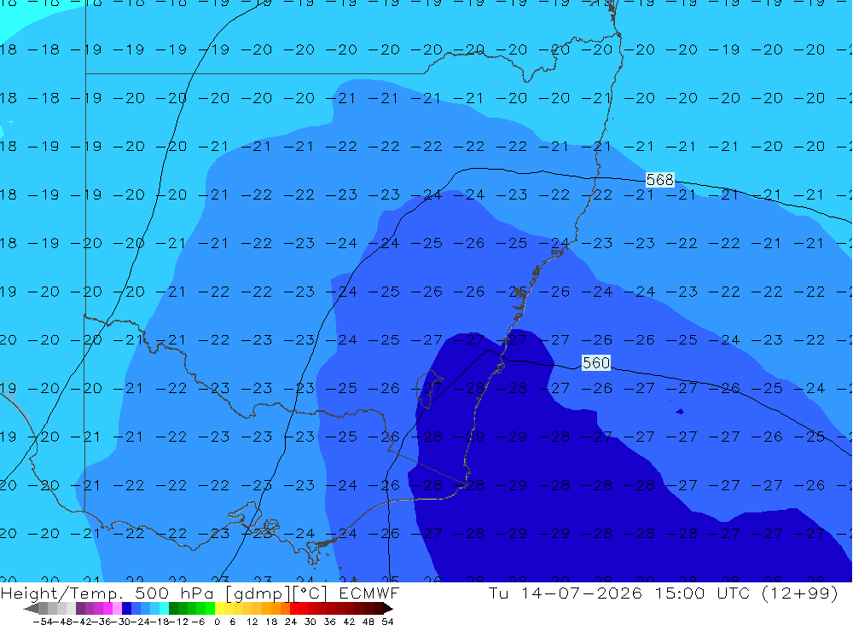Pick the navy blue legend swatch
The width and height of the screenshot is (853, 625).
[127, 609]
